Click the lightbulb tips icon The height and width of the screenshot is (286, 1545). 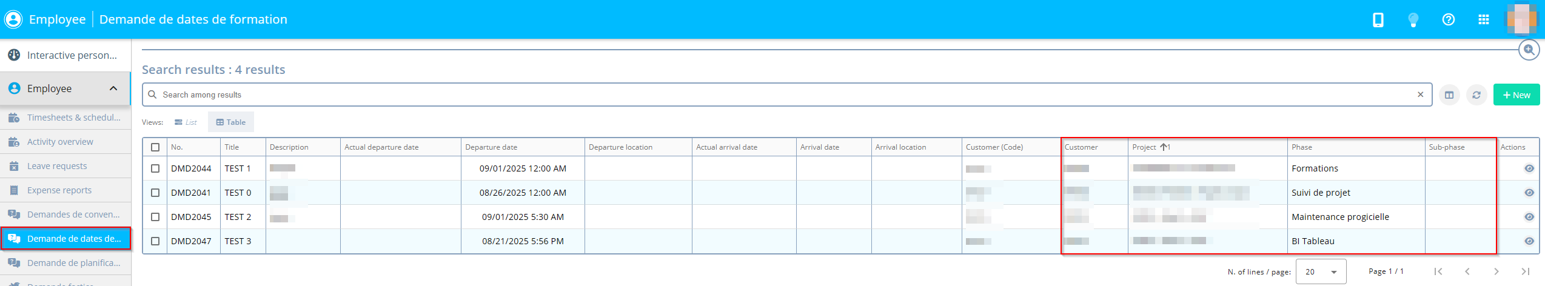(x=1413, y=20)
